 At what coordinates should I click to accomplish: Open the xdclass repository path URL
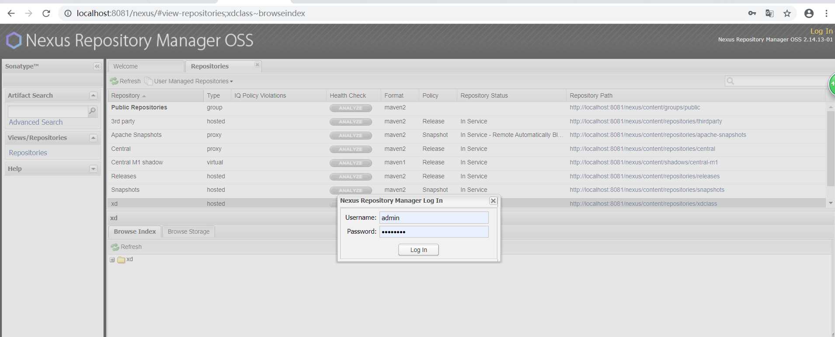point(643,204)
